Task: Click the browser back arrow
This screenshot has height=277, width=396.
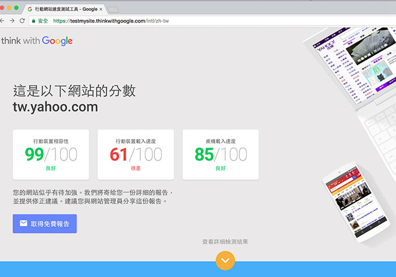Action: [2, 21]
